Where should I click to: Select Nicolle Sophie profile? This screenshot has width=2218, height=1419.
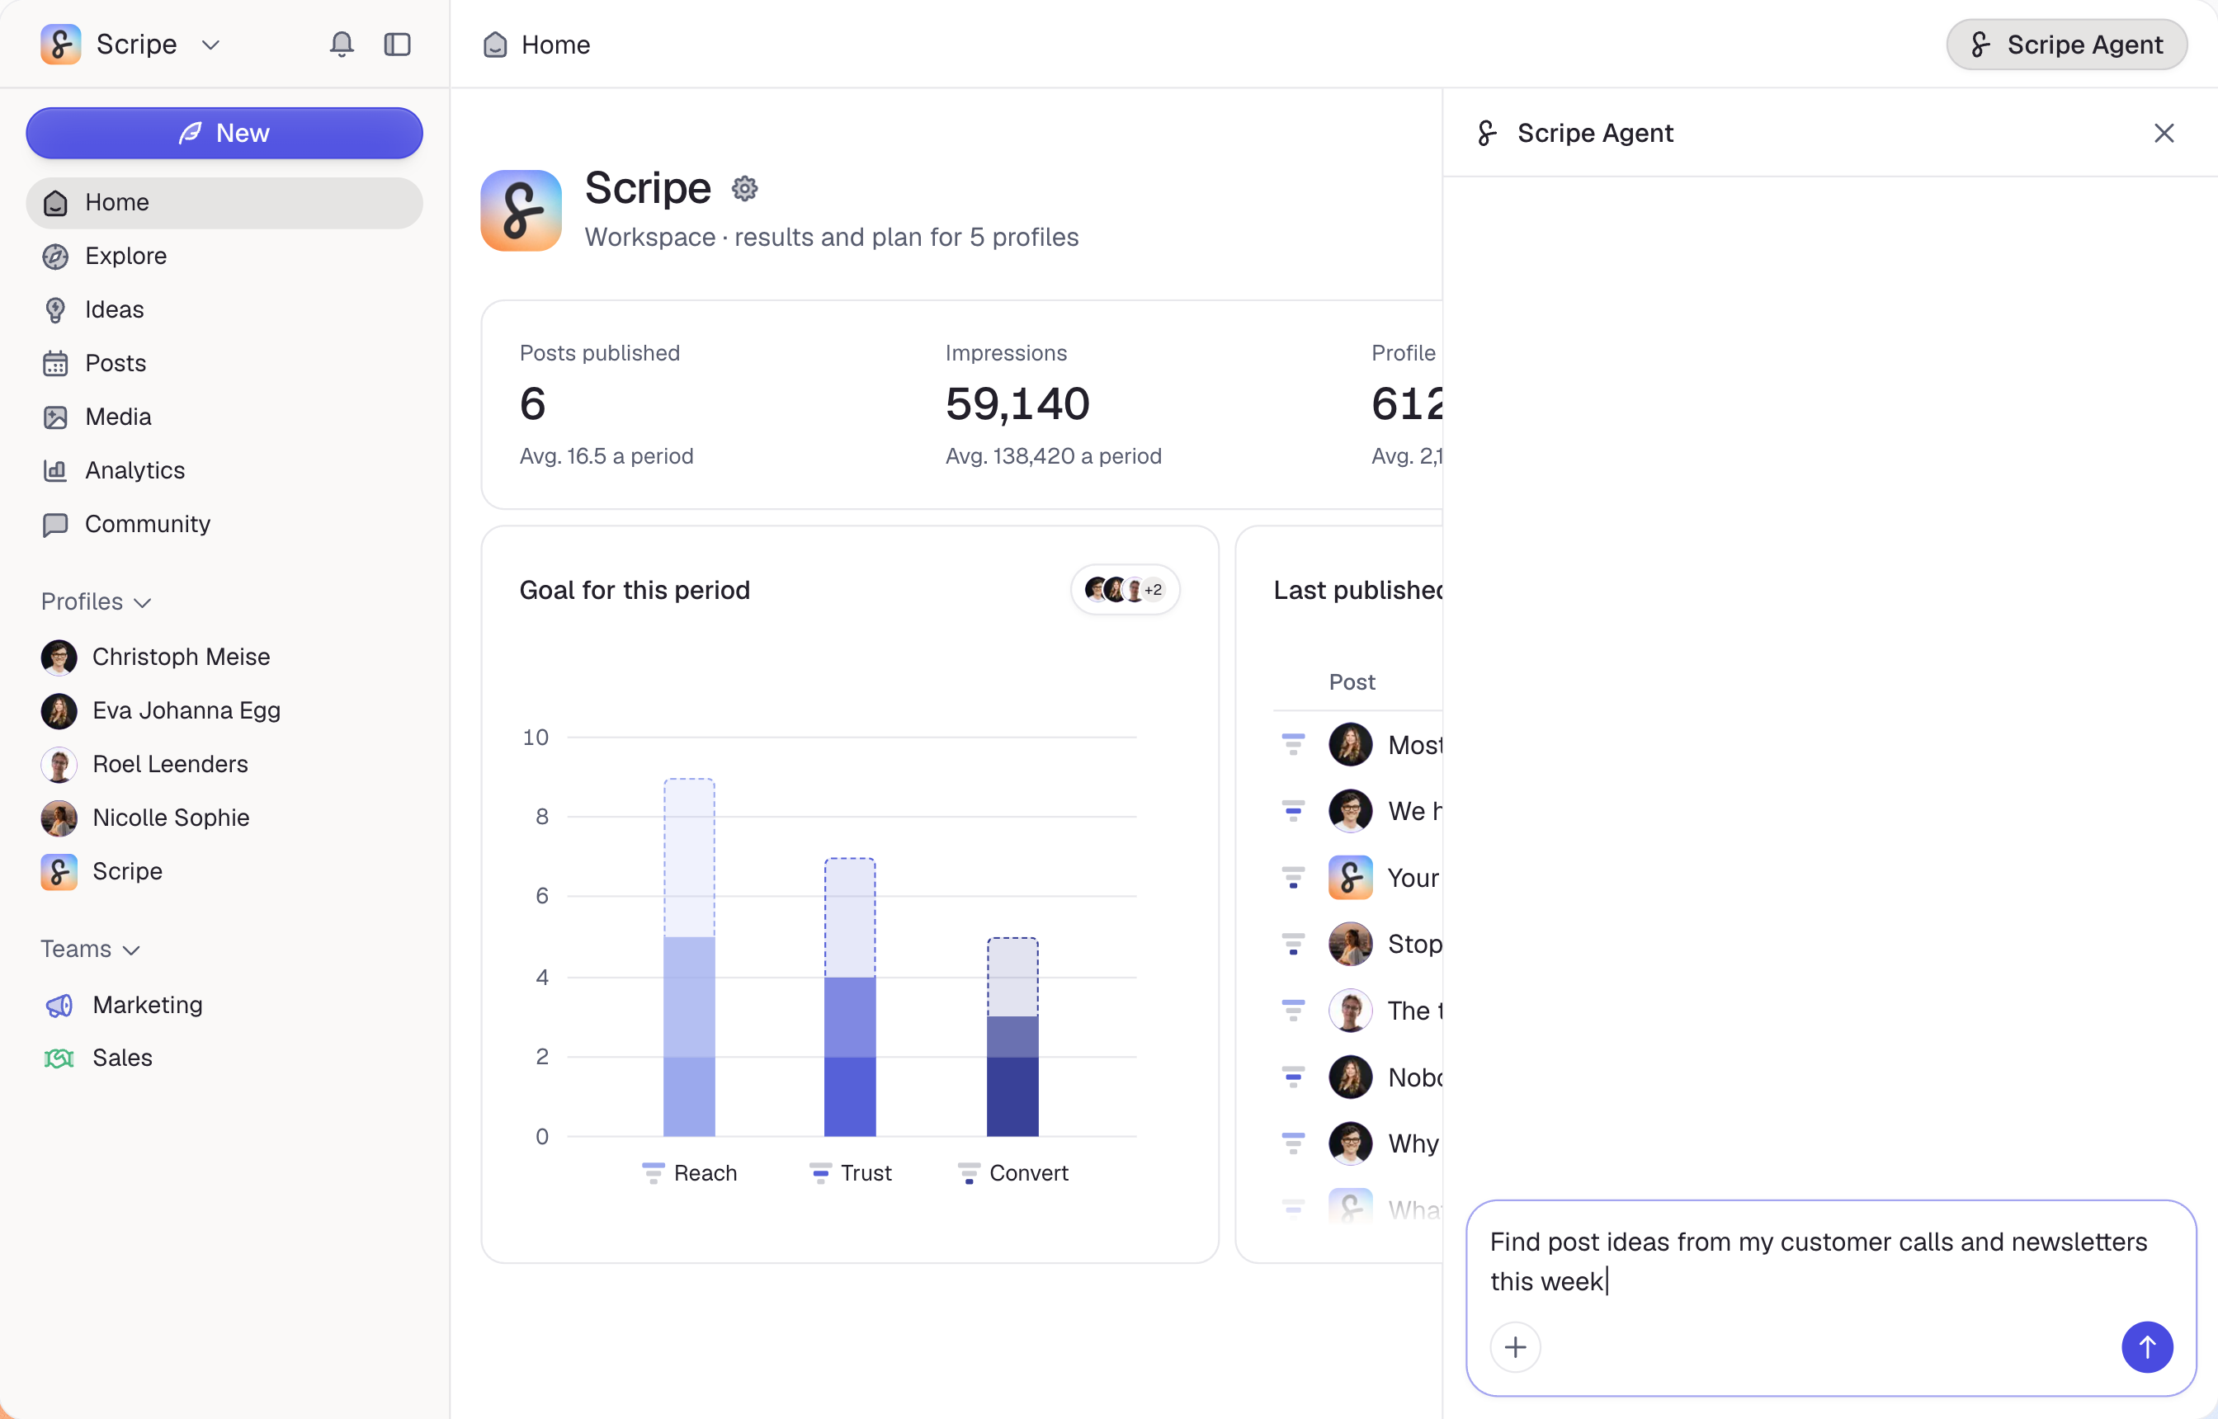pyautogui.click(x=224, y=818)
